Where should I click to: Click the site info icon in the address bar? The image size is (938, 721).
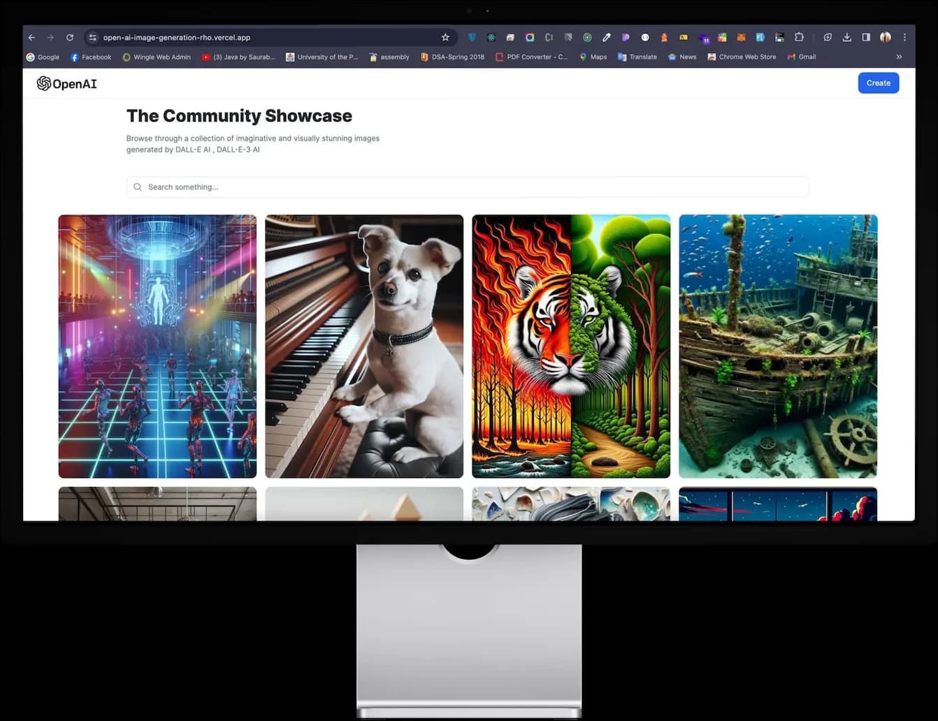pyautogui.click(x=93, y=37)
